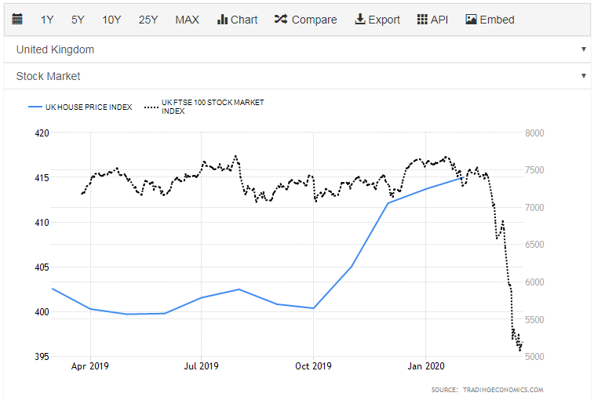Click the FTSE line's lowest point
This screenshot has height=400, width=594.
tap(519, 350)
